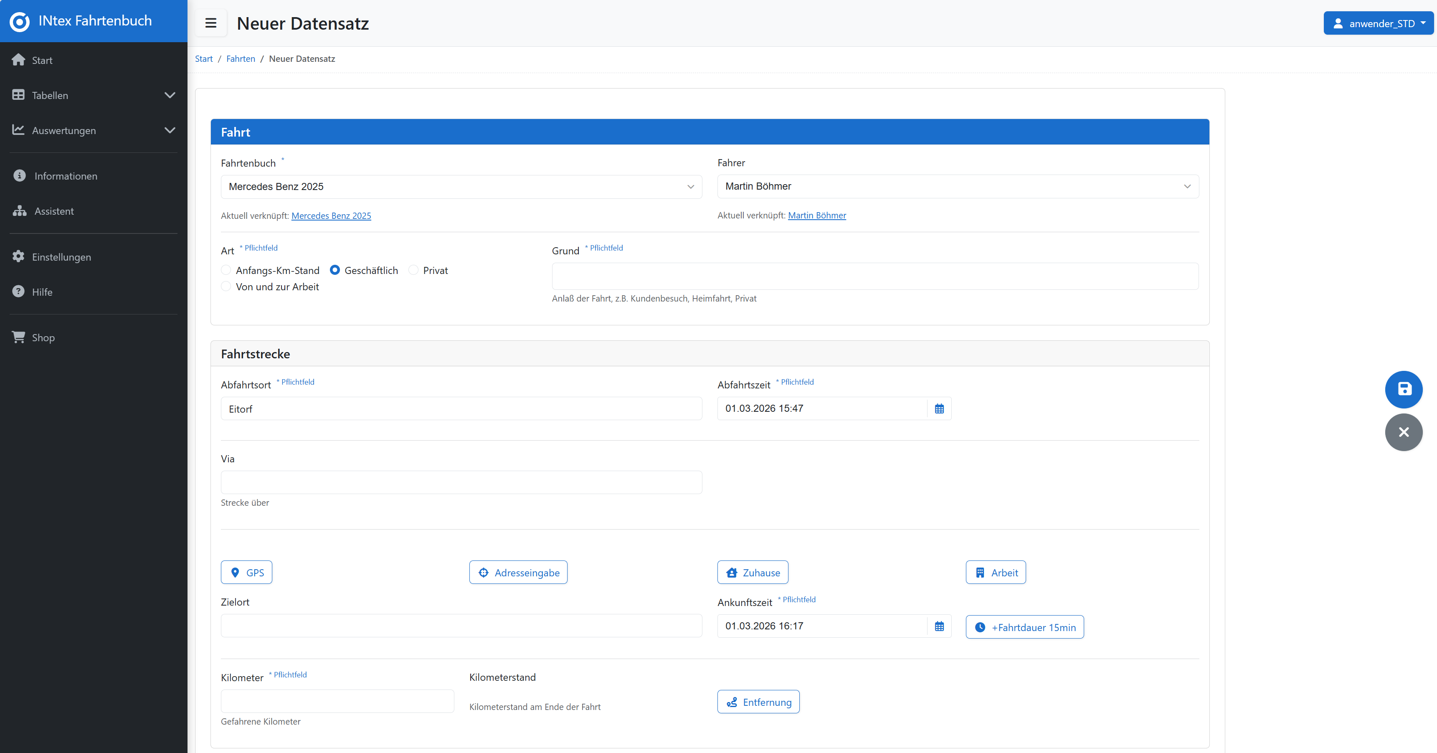Click into the Grund text field
This screenshot has height=753, width=1437.
pyautogui.click(x=874, y=276)
